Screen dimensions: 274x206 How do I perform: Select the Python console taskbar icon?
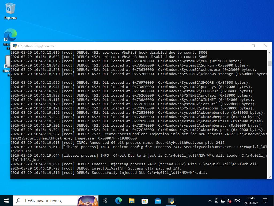coord(171,200)
